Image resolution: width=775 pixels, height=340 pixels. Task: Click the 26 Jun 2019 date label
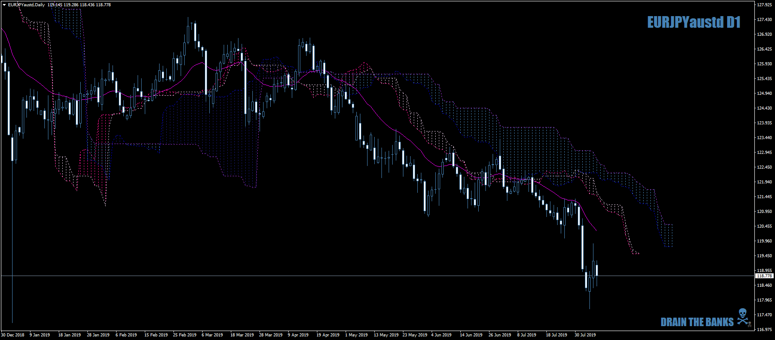pos(500,335)
